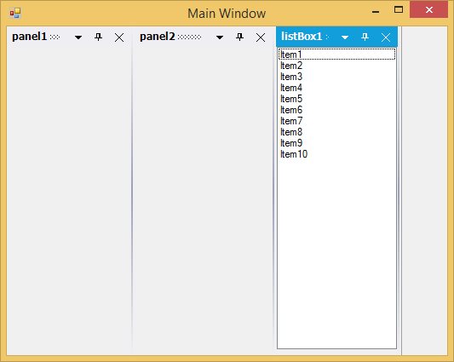Toggle the listBox1 auto-hide pin
Image resolution: width=454 pixels, height=362 pixels.
(365, 37)
